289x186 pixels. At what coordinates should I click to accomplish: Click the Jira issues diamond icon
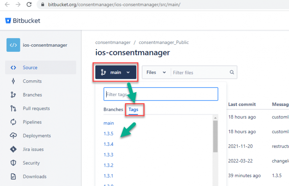click(13, 149)
